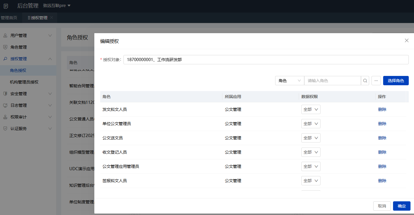This screenshot has height=215, width=414.
Task: Click the ellipsis more-options button
Action: [x=376, y=81]
